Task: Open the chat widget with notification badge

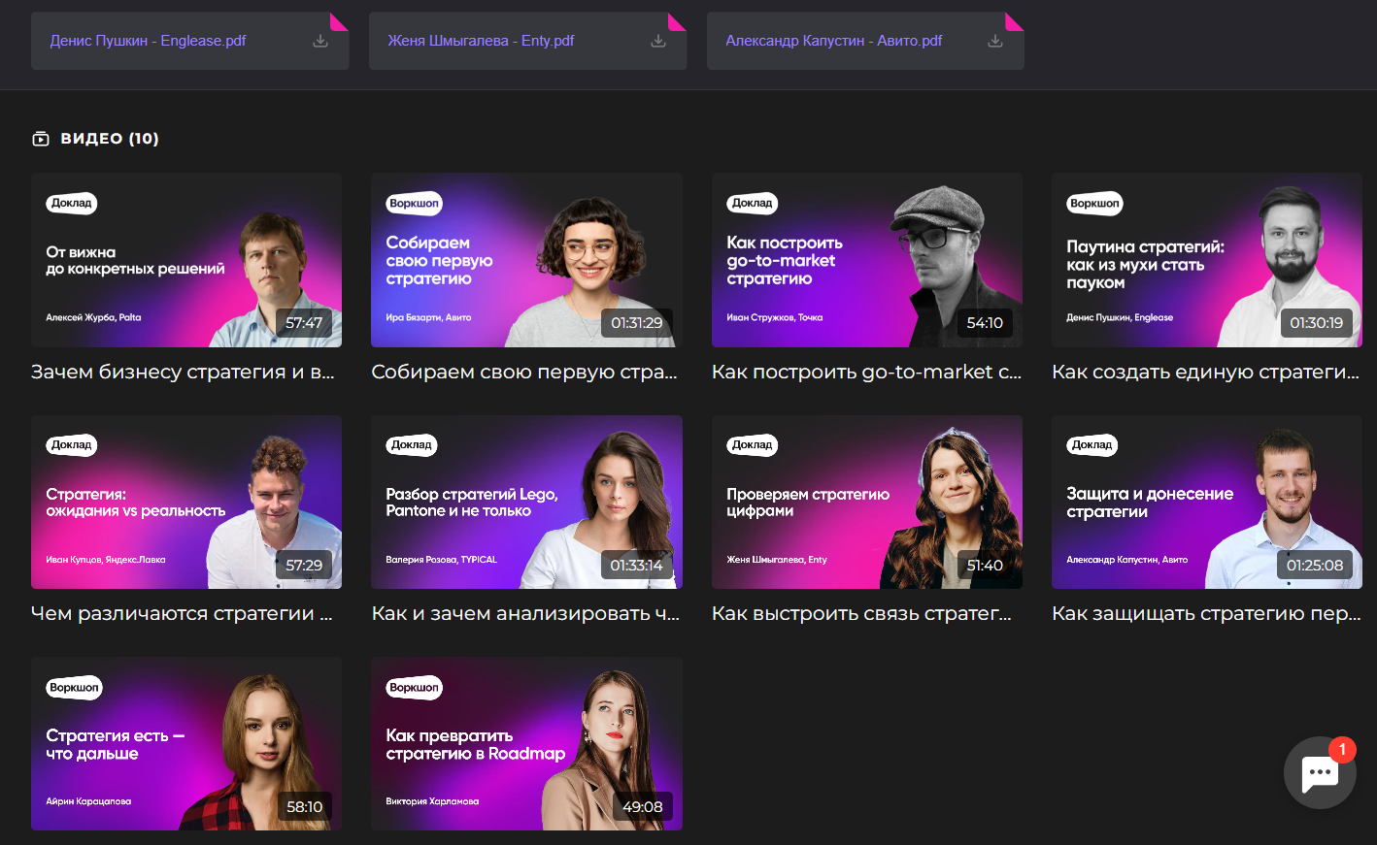Action: click(x=1320, y=772)
